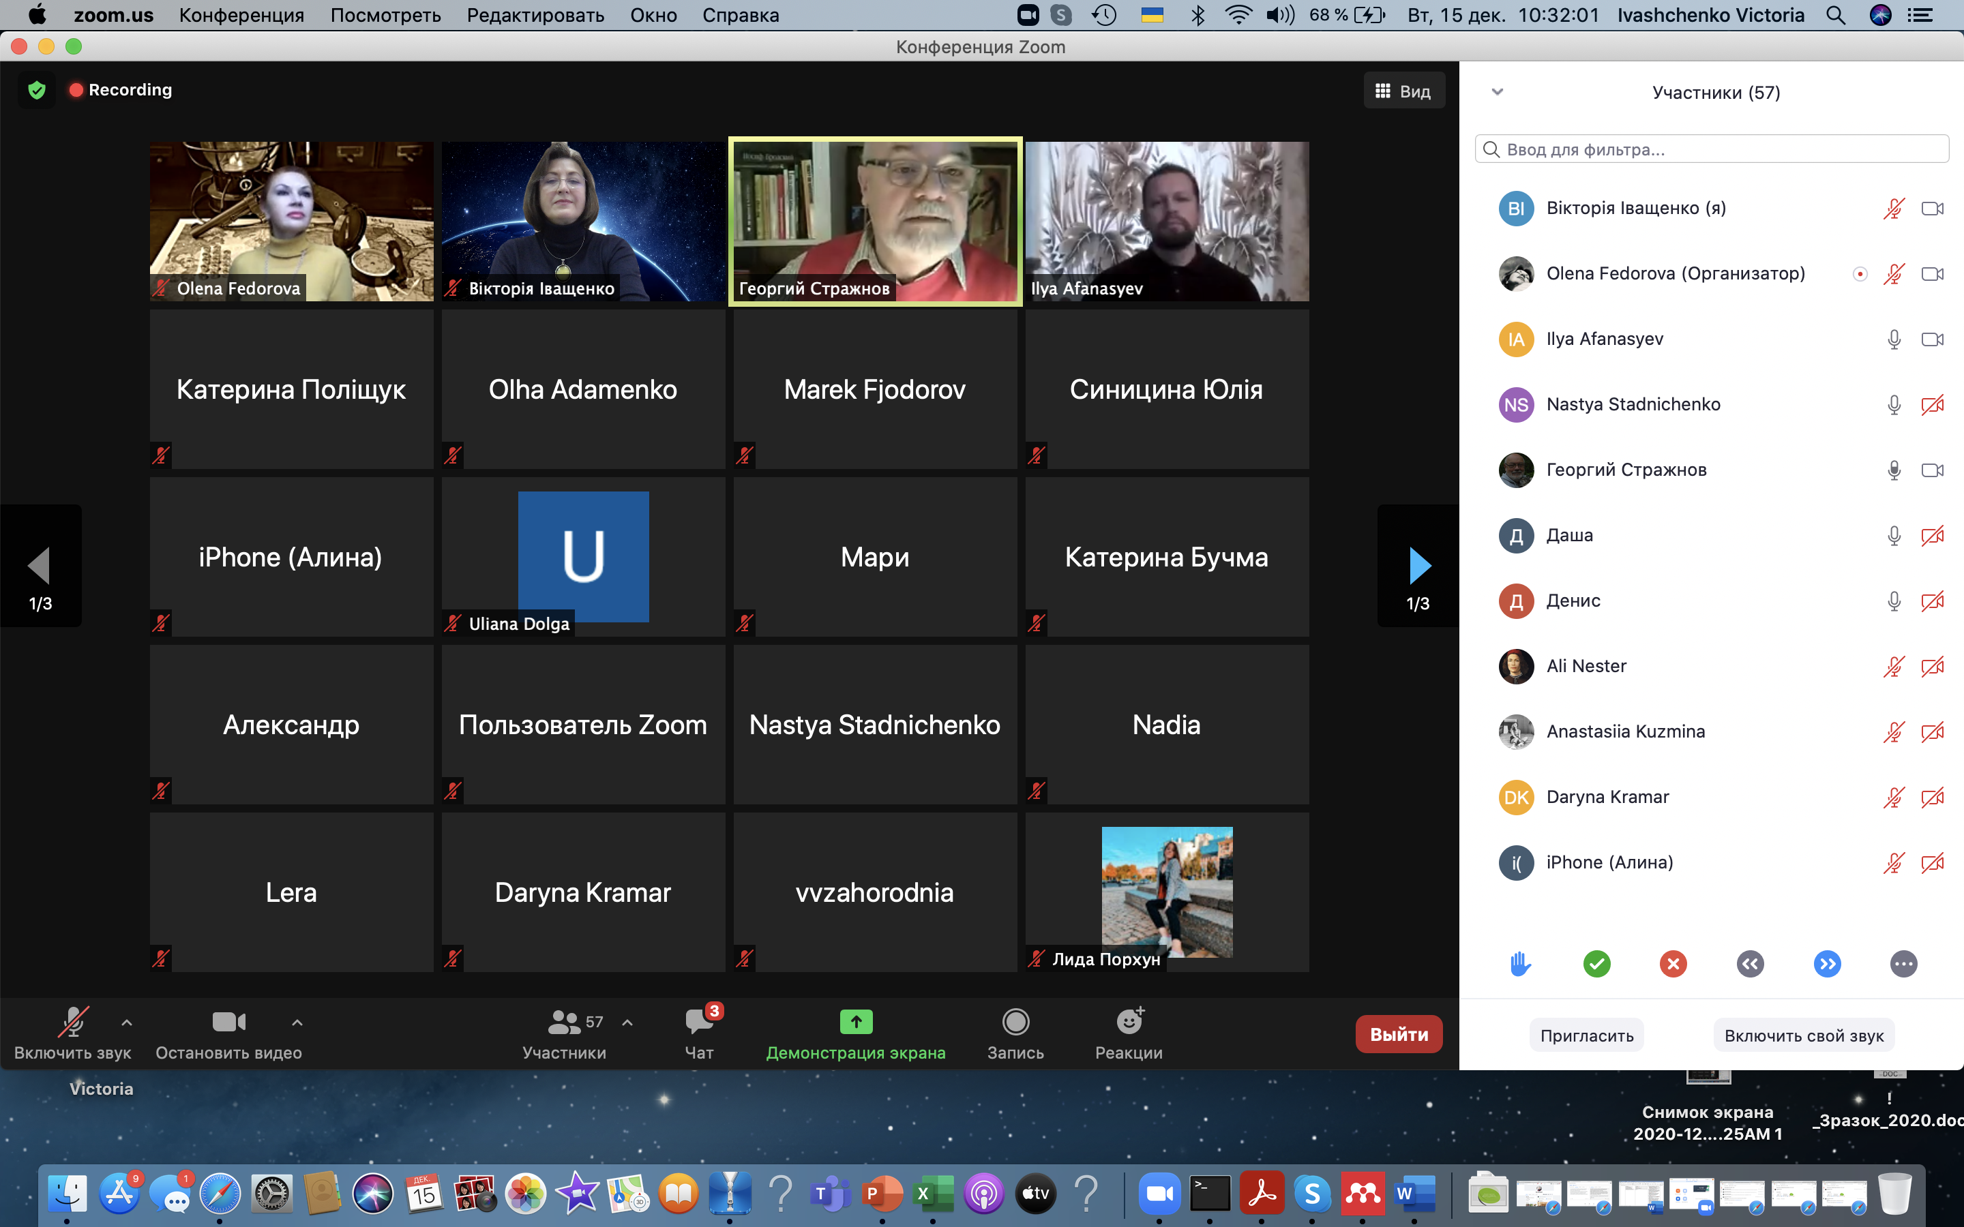Click the participant filter search field
Image resolution: width=1964 pixels, height=1227 pixels.
coord(1712,149)
